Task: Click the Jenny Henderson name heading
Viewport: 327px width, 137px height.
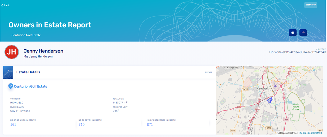Action: click(43, 51)
